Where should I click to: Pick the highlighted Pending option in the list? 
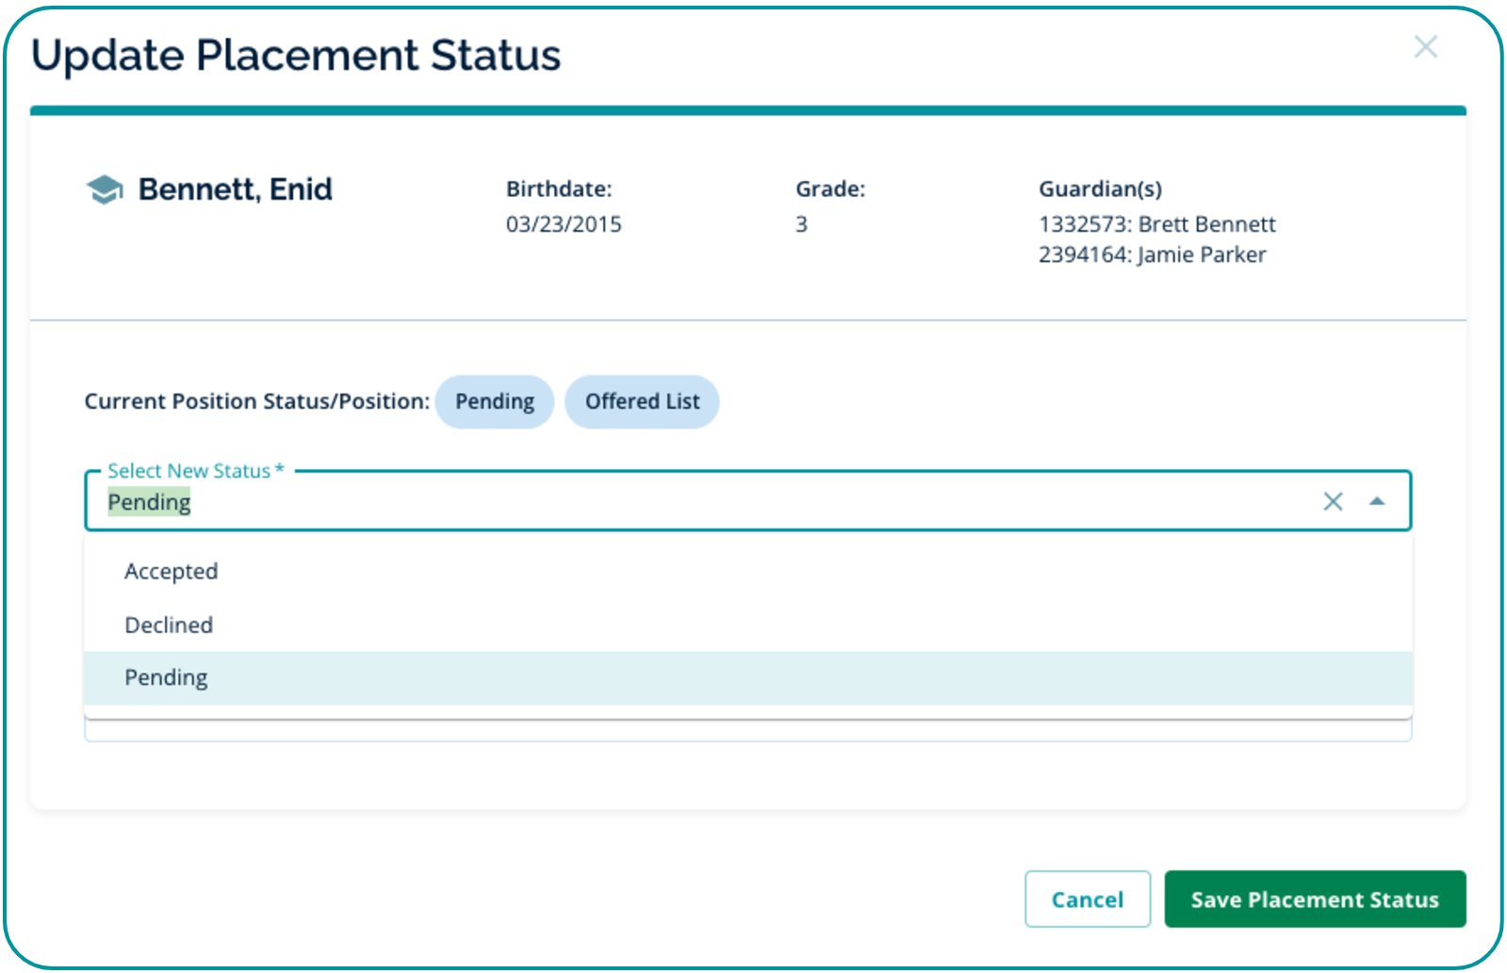(166, 678)
